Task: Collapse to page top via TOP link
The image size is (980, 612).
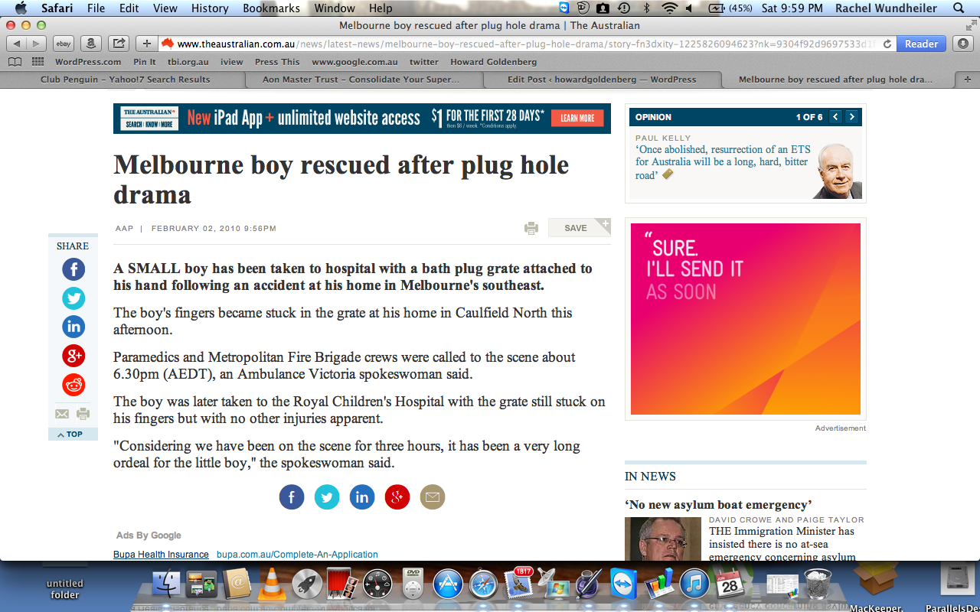Action: (x=73, y=435)
